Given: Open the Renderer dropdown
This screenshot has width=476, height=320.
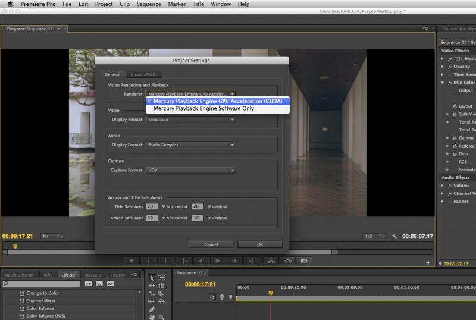Looking at the screenshot, I should tap(190, 94).
